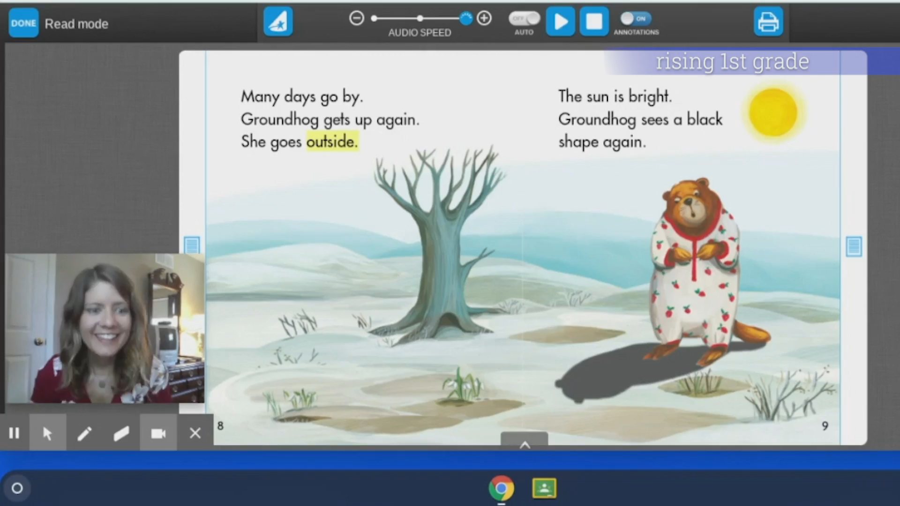Stop the book audio
This screenshot has height=506, width=900.
(x=594, y=22)
